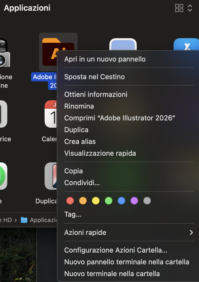The width and height of the screenshot is (199, 282).
Task: Choose Apri in un nuovo pannello
Action: pos(105,59)
